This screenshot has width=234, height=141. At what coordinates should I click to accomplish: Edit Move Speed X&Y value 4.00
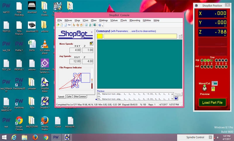click(x=75, y=50)
